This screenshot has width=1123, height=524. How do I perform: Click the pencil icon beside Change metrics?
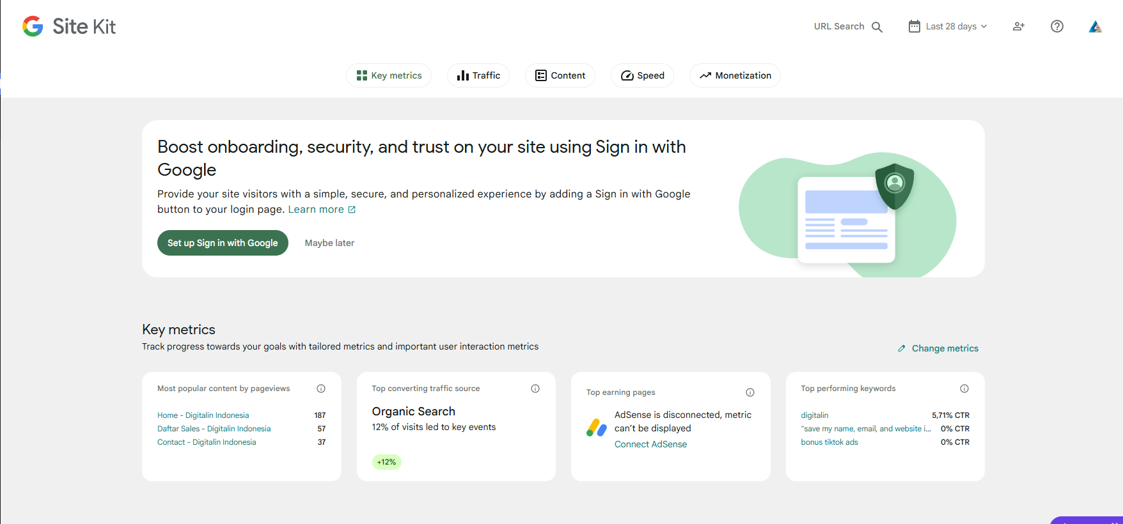(902, 348)
